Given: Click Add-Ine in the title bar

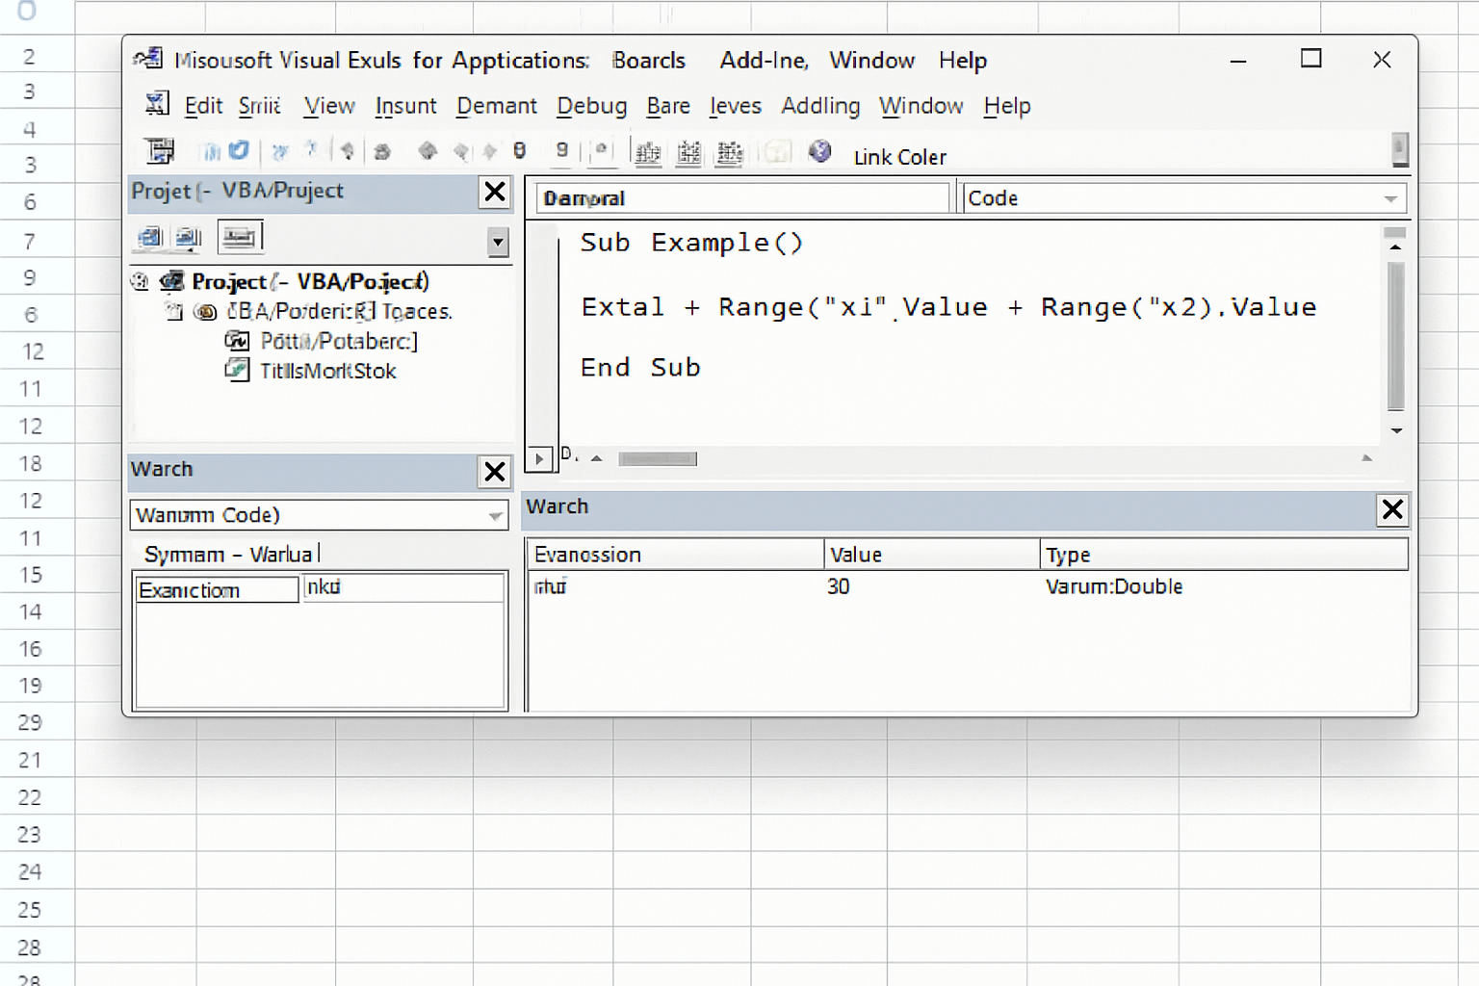Looking at the screenshot, I should click(764, 60).
